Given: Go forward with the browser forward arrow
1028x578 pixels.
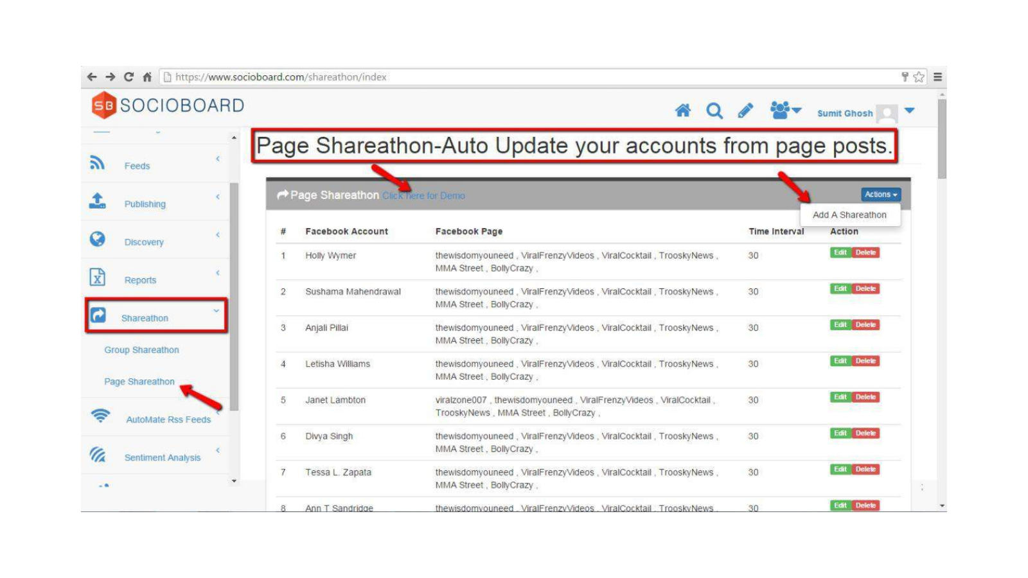Looking at the screenshot, I should point(111,77).
